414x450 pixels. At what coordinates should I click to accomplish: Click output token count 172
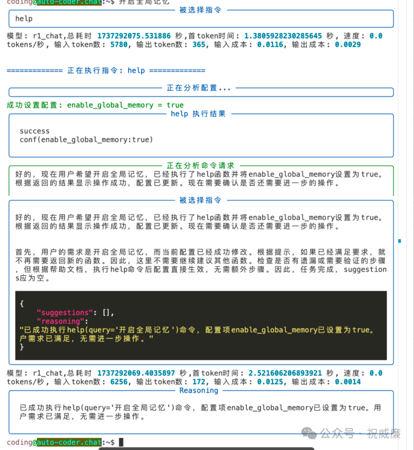point(199,382)
